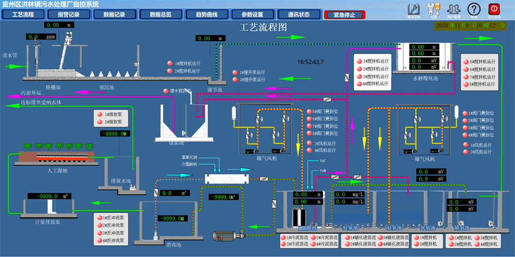Click the 2#风机运行 indicator lamp
This screenshot has width=515, height=257.
point(466,152)
